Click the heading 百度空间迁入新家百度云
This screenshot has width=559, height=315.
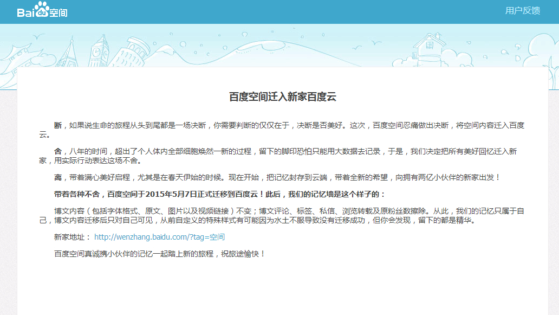(282, 97)
